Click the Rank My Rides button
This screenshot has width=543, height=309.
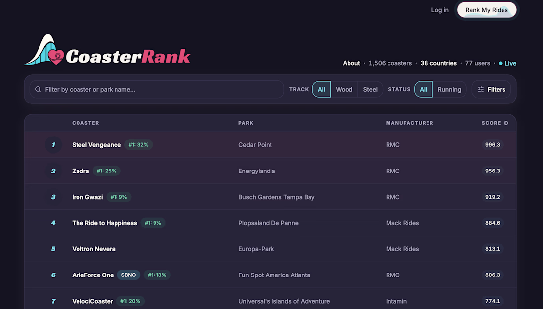[487, 10]
